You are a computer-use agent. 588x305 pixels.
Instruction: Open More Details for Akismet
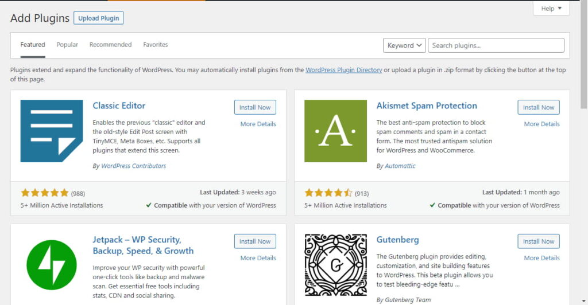[541, 124]
